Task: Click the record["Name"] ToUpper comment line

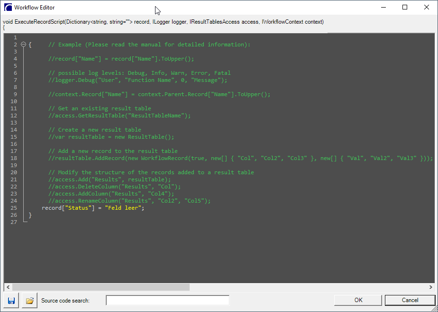Action: tap(121, 59)
